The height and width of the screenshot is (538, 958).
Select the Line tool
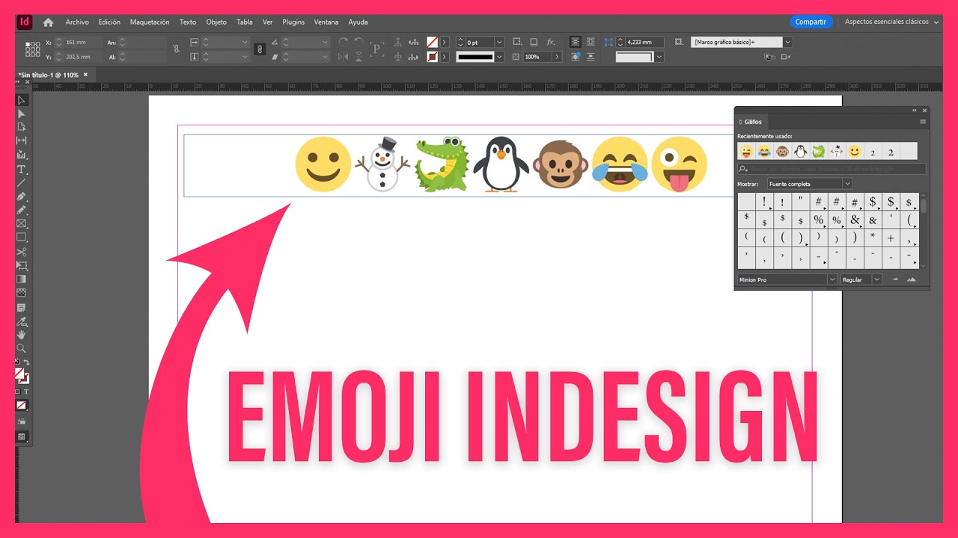tap(22, 182)
